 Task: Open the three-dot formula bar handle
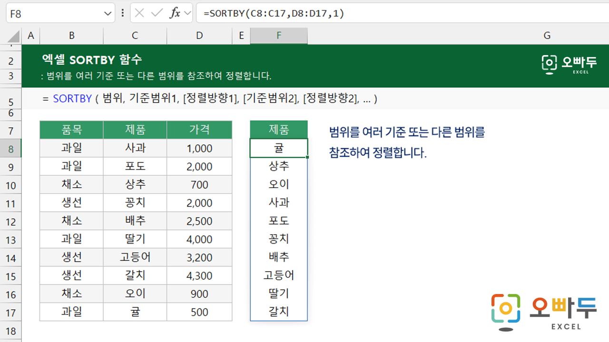point(123,13)
